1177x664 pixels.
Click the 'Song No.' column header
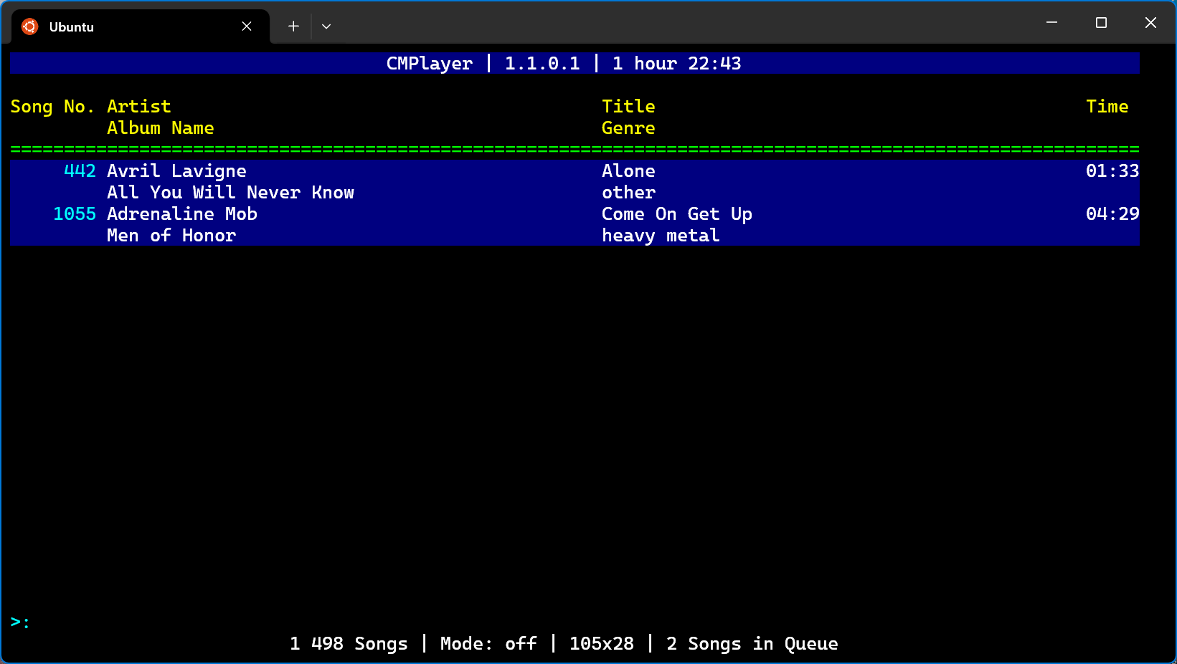pos(52,107)
